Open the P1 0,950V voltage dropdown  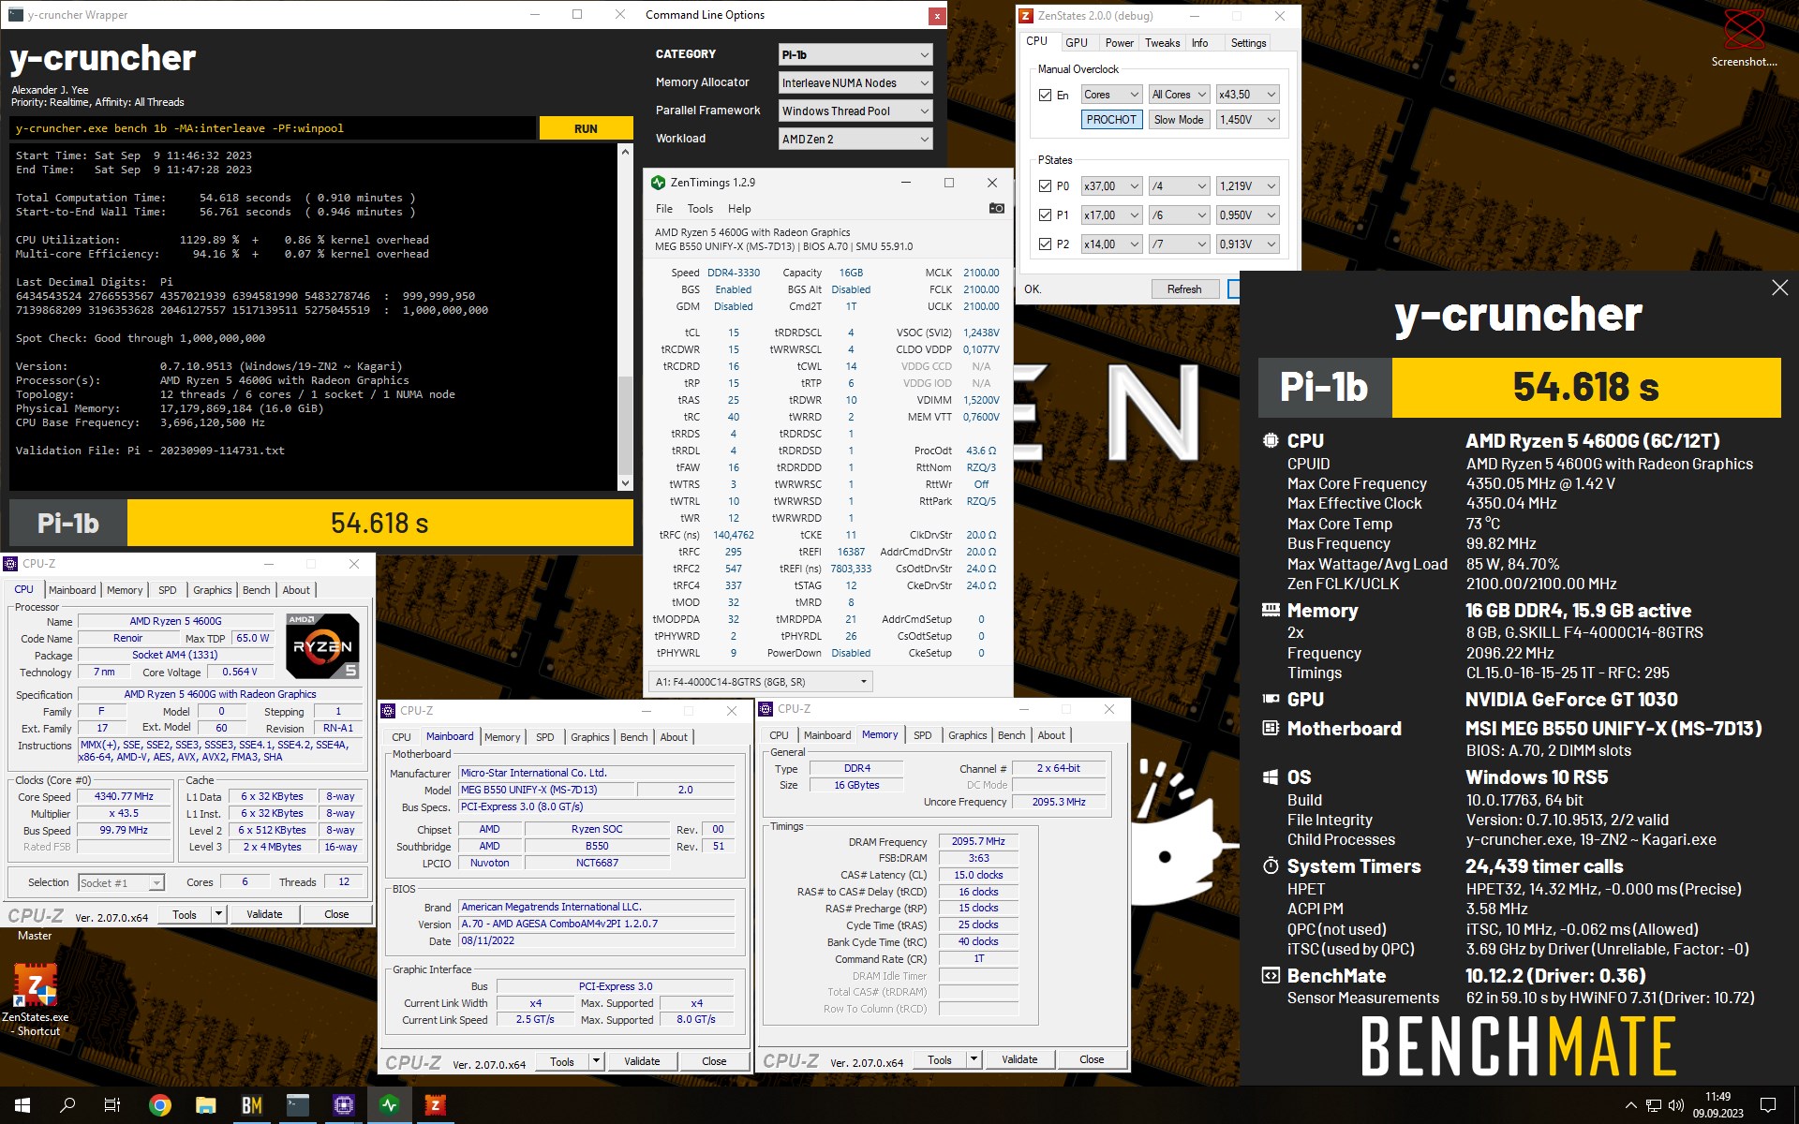click(1247, 215)
